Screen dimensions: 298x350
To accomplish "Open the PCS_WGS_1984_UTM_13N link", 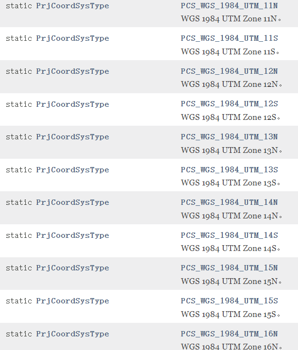I will [x=229, y=137].
